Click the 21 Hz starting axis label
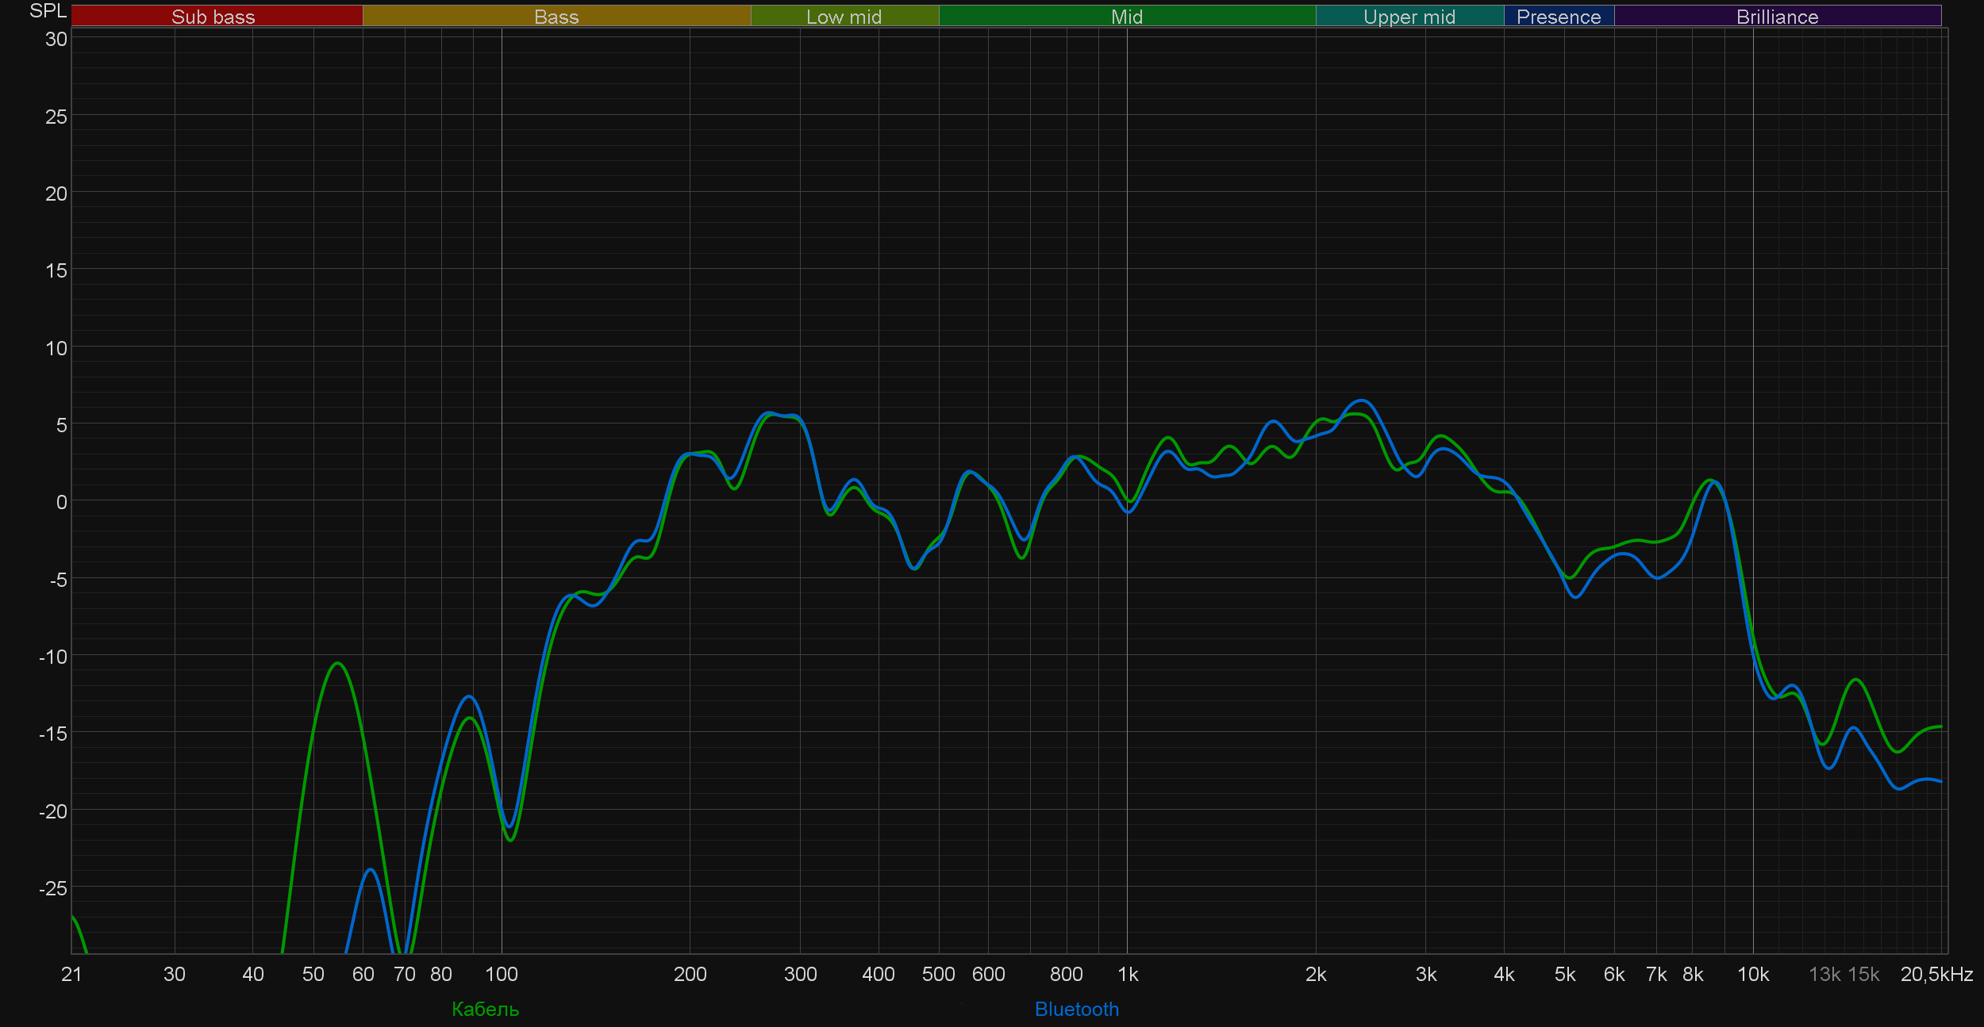The image size is (1984, 1027). [71, 975]
